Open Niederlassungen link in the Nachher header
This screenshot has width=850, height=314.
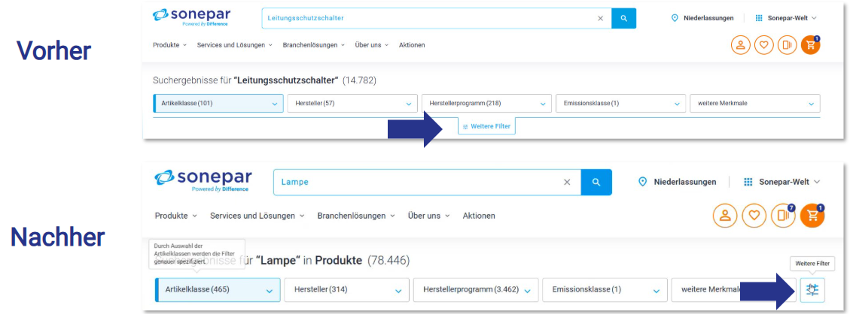coord(685,182)
